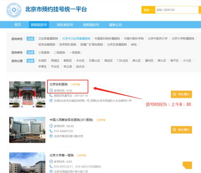Filter location by 门头沟区
Viewport: 201px width, 173px height.
[x=123, y=61]
